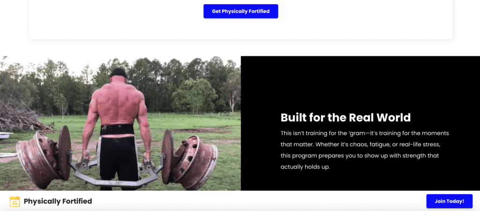Image resolution: width=480 pixels, height=211 pixels.
Task: Hit the Join Today! button
Action: pyautogui.click(x=449, y=201)
